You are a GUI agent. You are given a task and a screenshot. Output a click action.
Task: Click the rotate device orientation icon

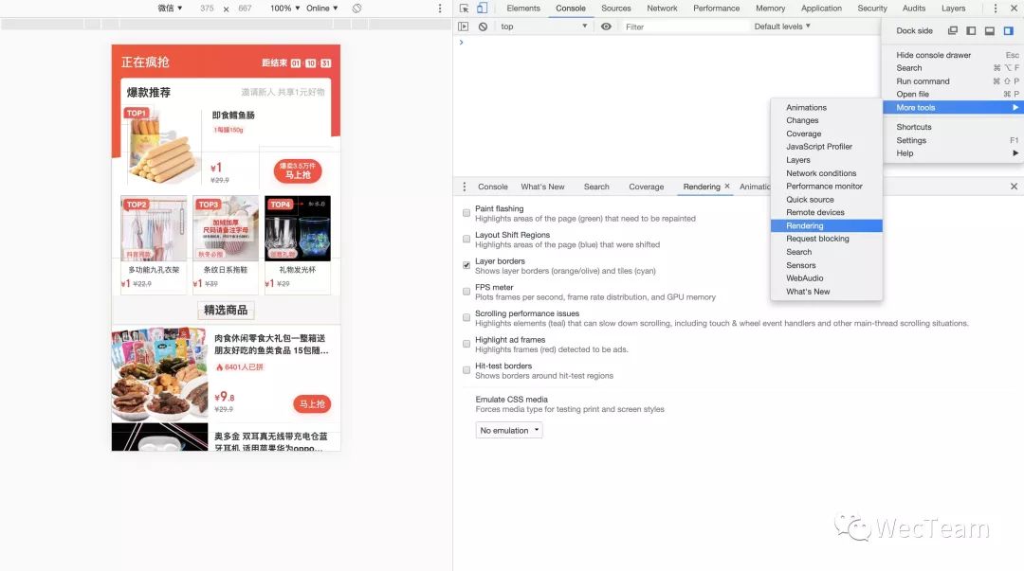[357, 9]
